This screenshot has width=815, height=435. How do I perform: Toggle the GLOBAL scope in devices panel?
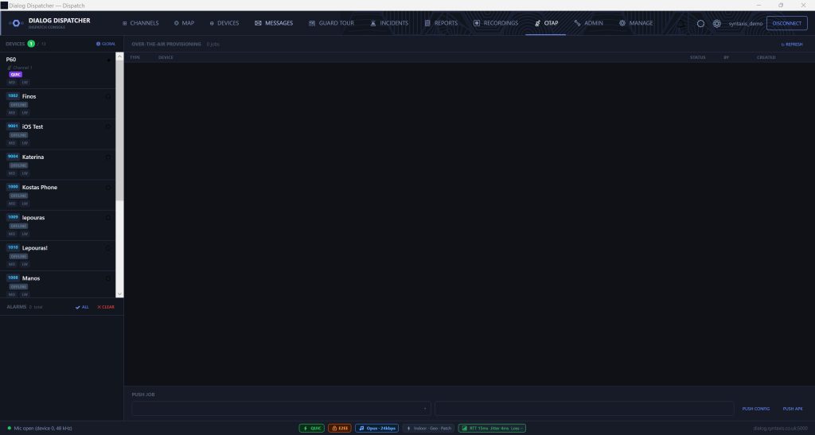[x=106, y=44]
